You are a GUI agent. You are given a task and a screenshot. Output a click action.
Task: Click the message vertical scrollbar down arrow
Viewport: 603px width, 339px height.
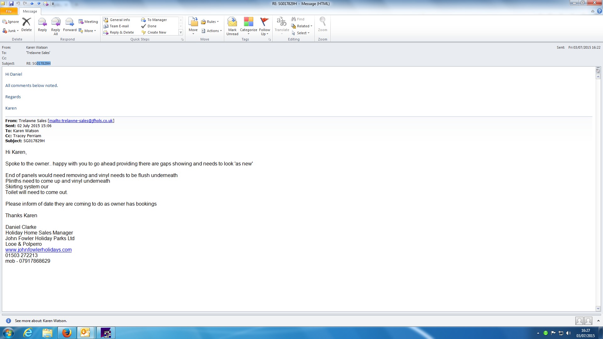coord(598,309)
